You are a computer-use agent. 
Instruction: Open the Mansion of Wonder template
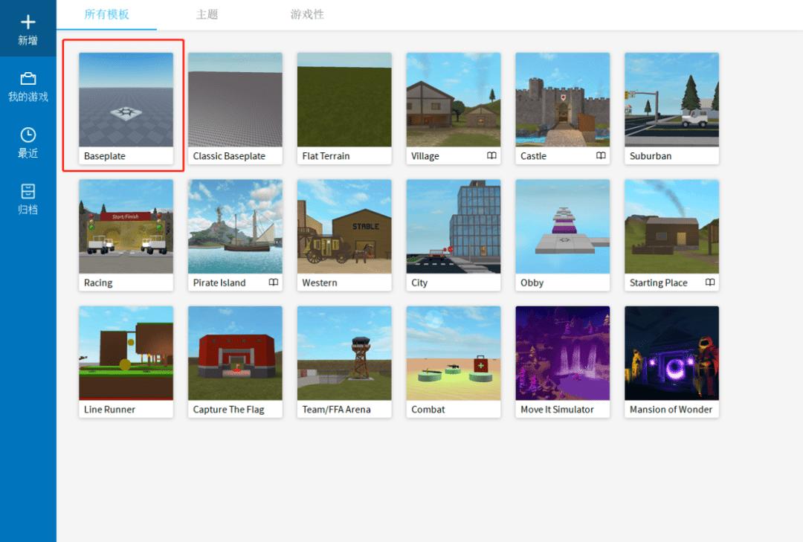(x=671, y=354)
